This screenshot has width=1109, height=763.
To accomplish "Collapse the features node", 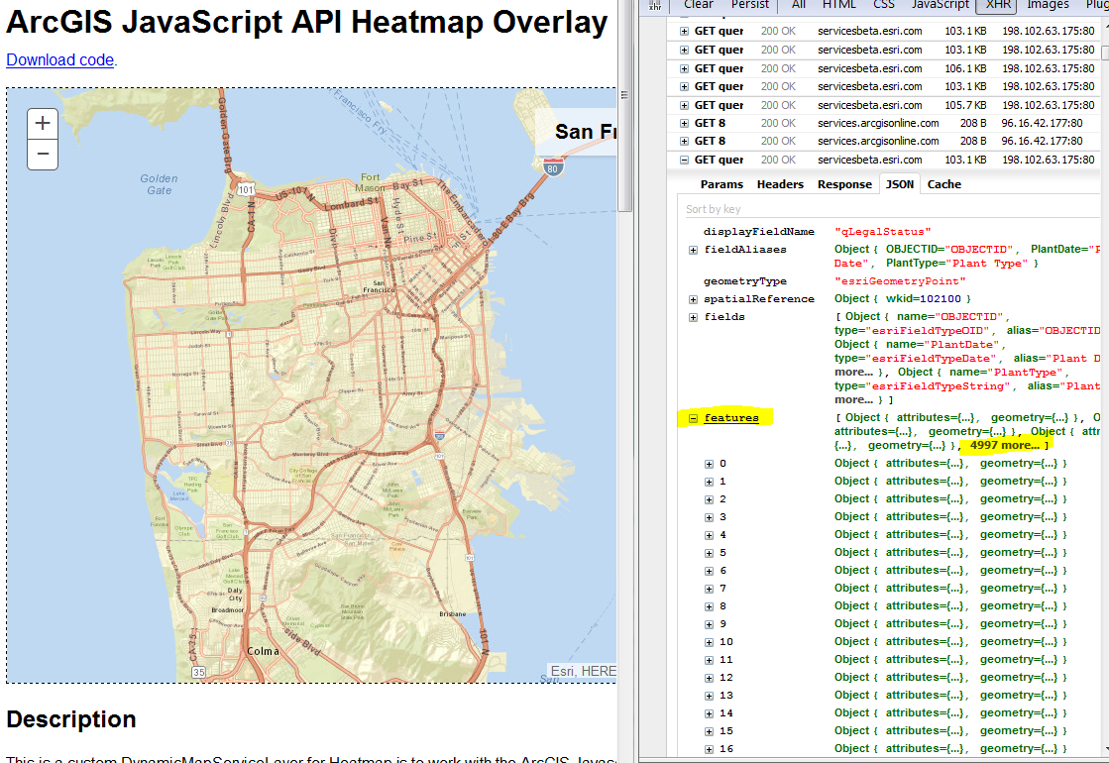I will [693, 418].
